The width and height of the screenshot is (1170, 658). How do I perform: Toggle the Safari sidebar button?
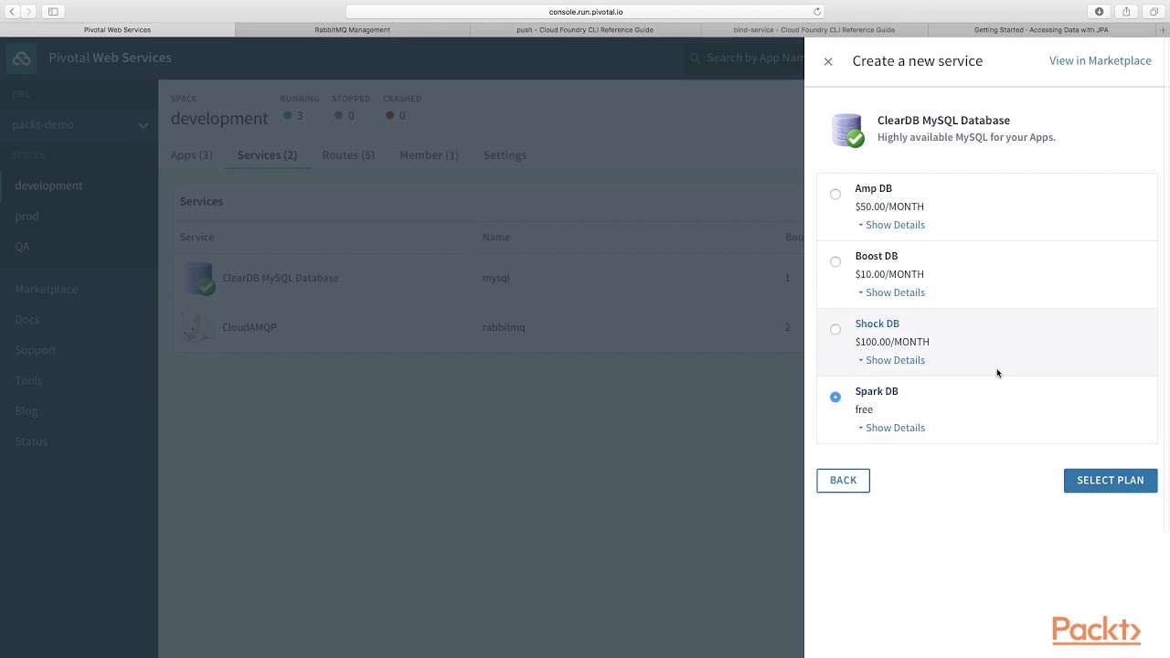point(53,11)
